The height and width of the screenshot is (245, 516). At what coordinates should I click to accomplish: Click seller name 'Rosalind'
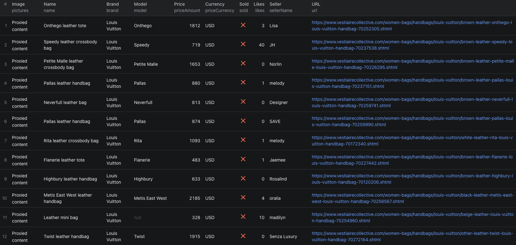(278, 179)
